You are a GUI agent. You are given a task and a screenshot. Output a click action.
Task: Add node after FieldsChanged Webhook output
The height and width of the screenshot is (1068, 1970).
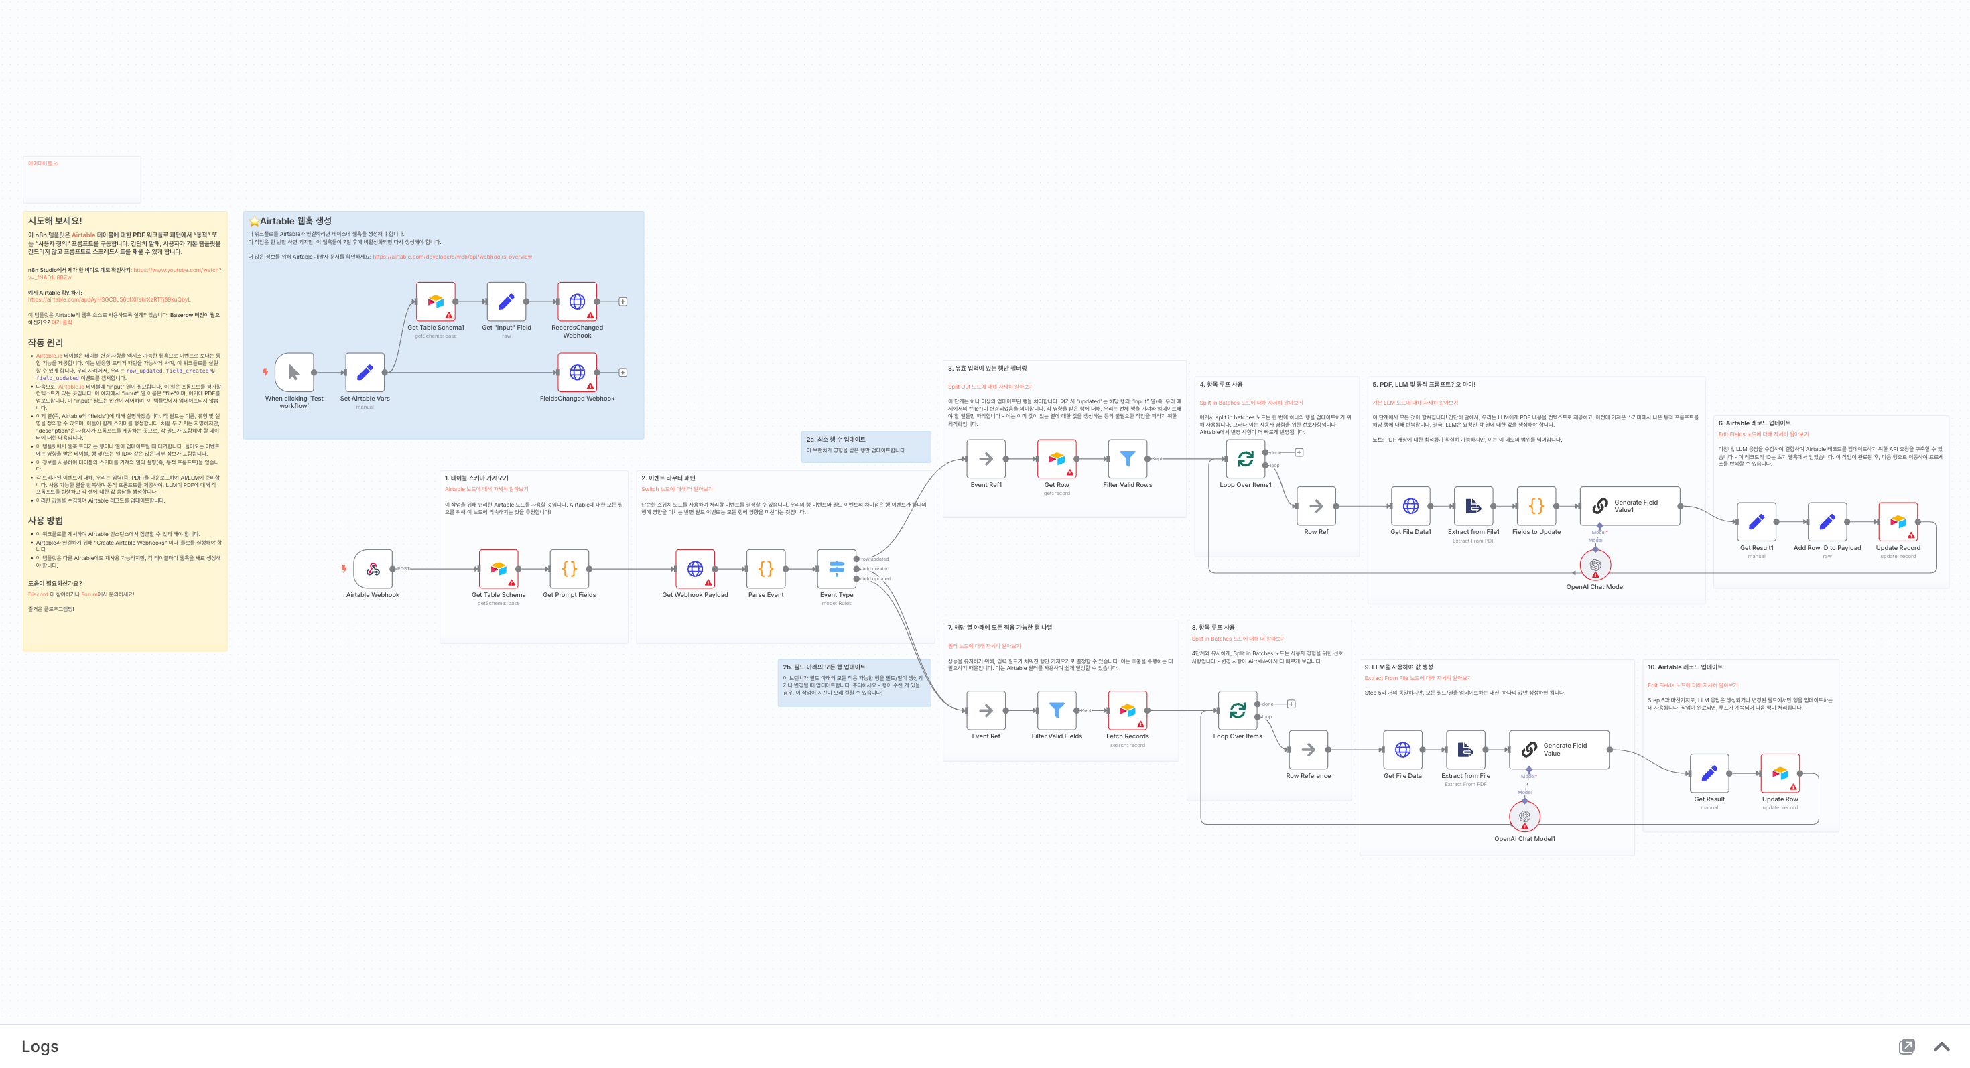tap(623, 373)
